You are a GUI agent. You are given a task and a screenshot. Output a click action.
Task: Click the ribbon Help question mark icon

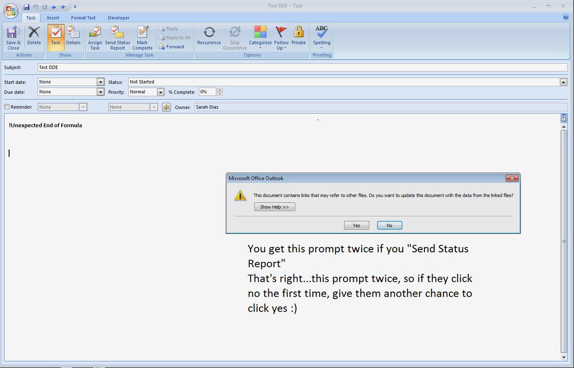(565, 17)
